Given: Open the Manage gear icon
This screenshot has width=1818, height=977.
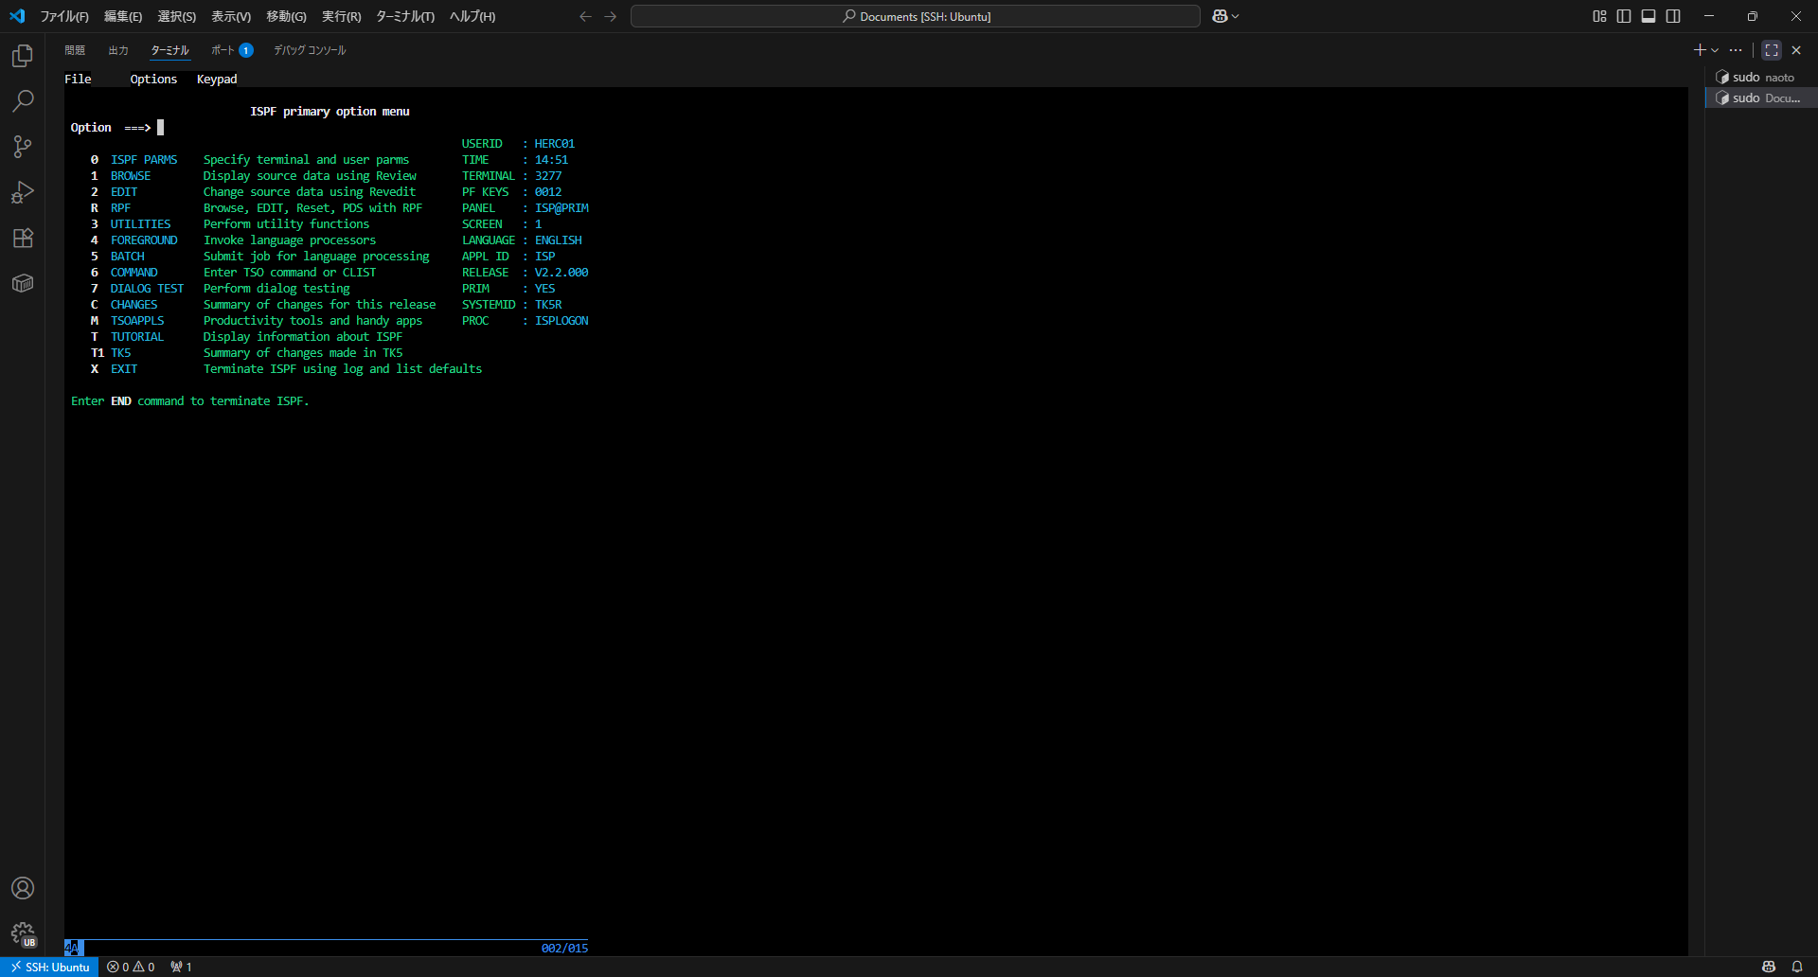Looking at the screenshot, I should [23, 934].
